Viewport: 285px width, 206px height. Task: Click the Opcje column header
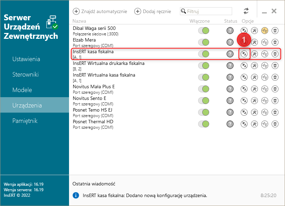click(248, 21)
